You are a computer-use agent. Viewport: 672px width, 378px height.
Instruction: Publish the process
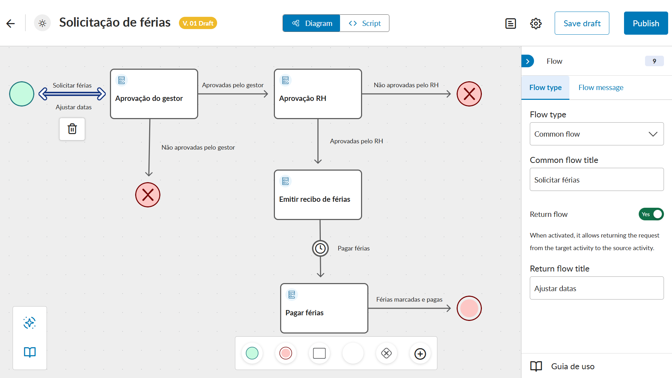click(x=646, y=23)
